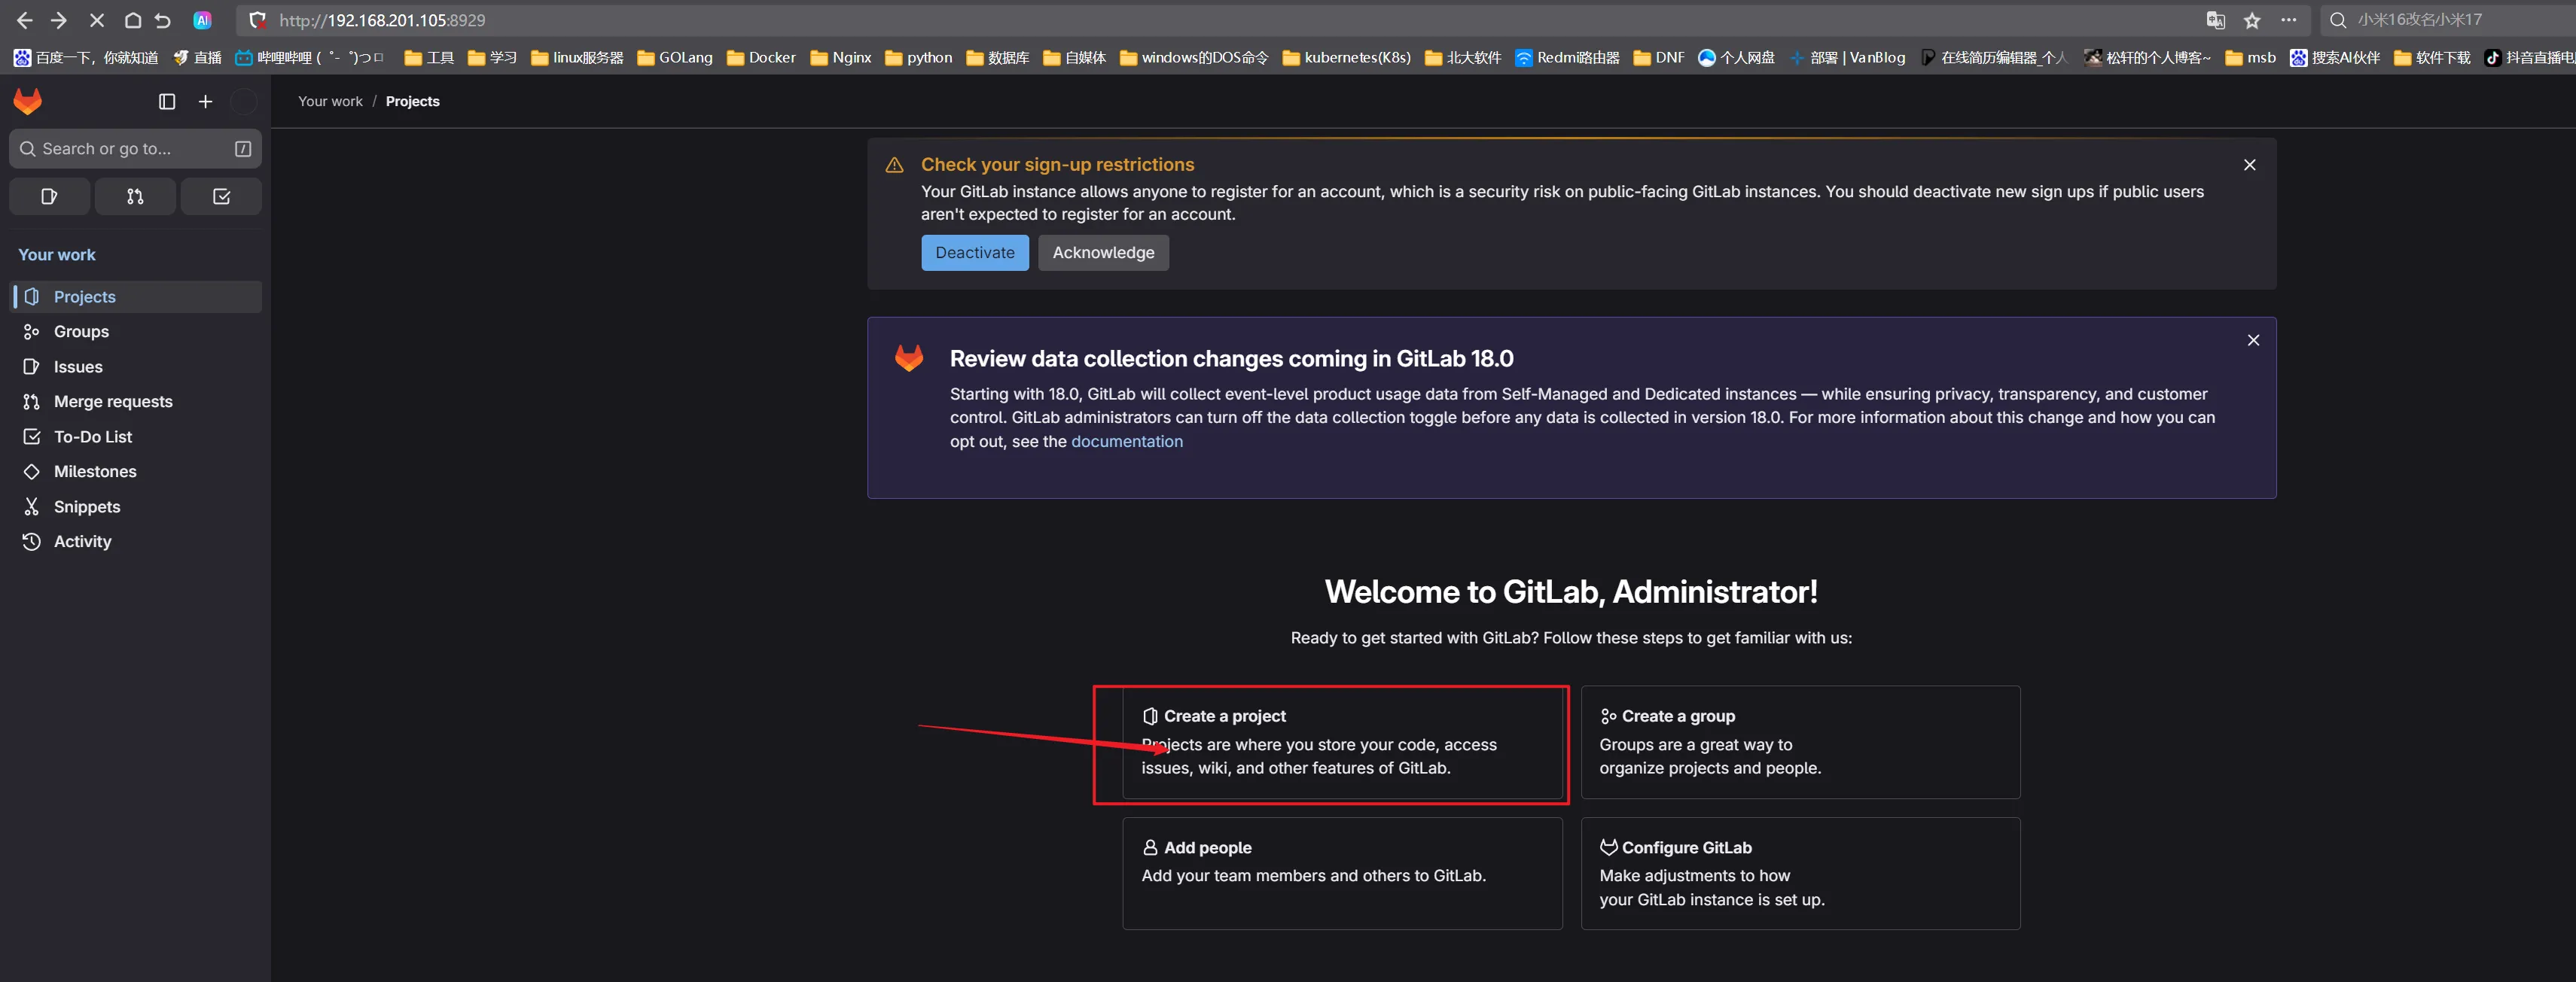The height and width of the screenshot is (982, 2576).
Task: Open the GOLang bookmark folder
Action: point(675,58)
